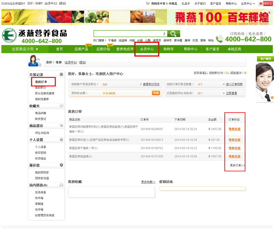Open the 查看积分历史 link
The width and height of the screenshot is (274, 231).
[x=151, y=84]
